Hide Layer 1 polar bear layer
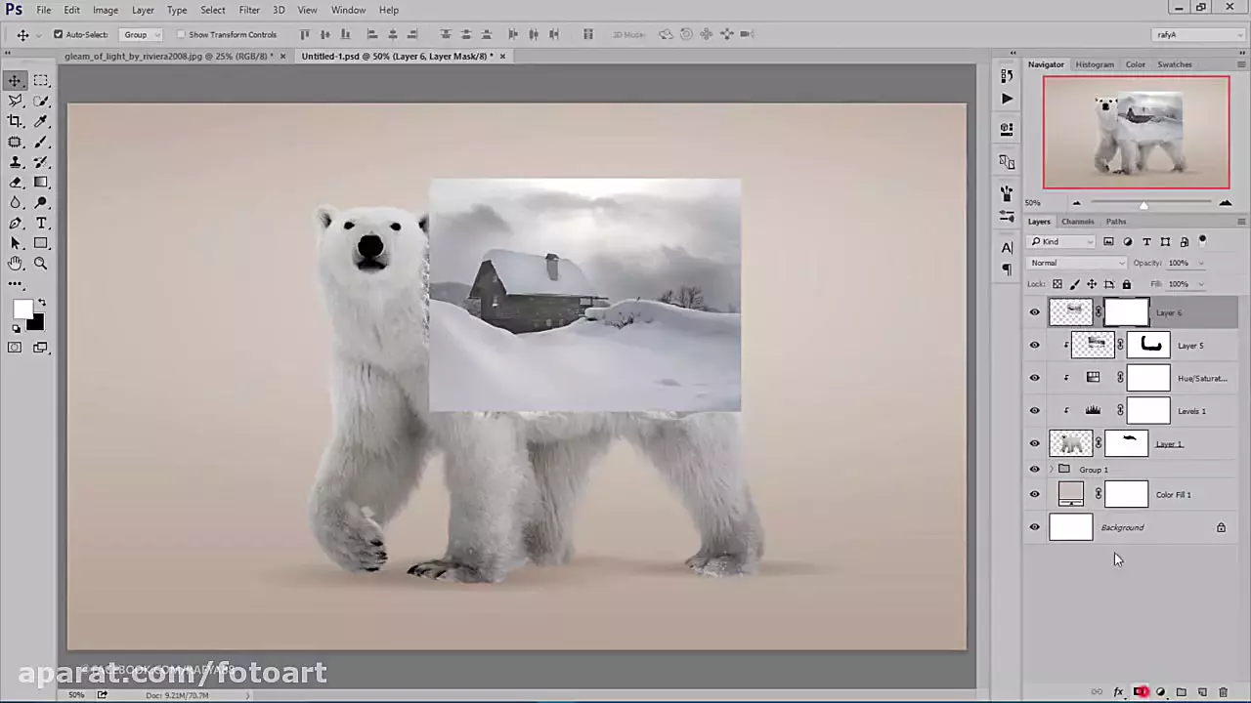1251x703 pixels. point(1035,443)
